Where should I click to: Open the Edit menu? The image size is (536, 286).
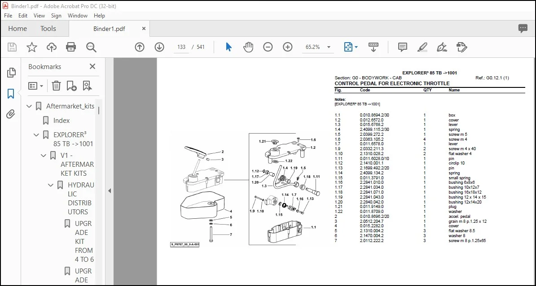click(23, 16)
